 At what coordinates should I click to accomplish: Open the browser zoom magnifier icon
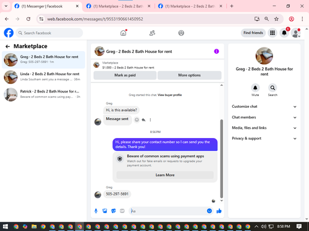(266, 19)
